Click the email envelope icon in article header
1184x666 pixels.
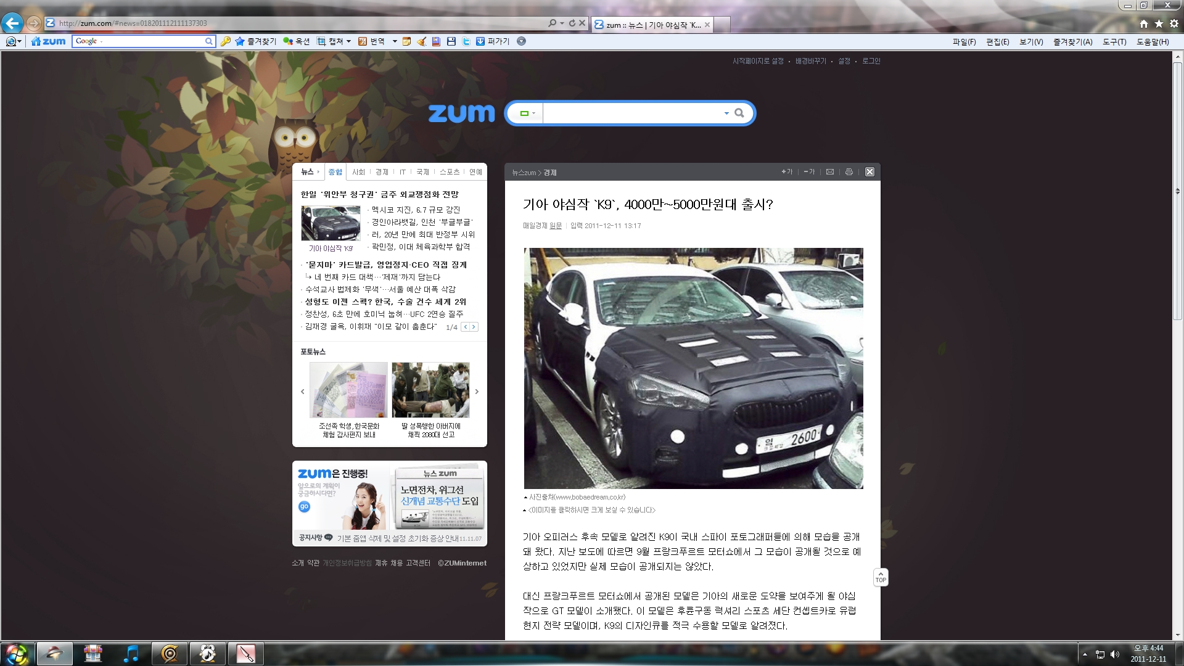(x=830, y=172)
